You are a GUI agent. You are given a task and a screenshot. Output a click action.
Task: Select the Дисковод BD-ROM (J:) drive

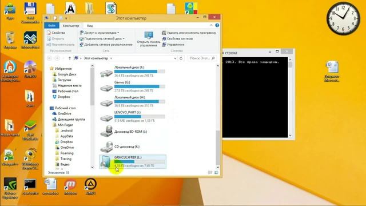click(x=133, y=132)
